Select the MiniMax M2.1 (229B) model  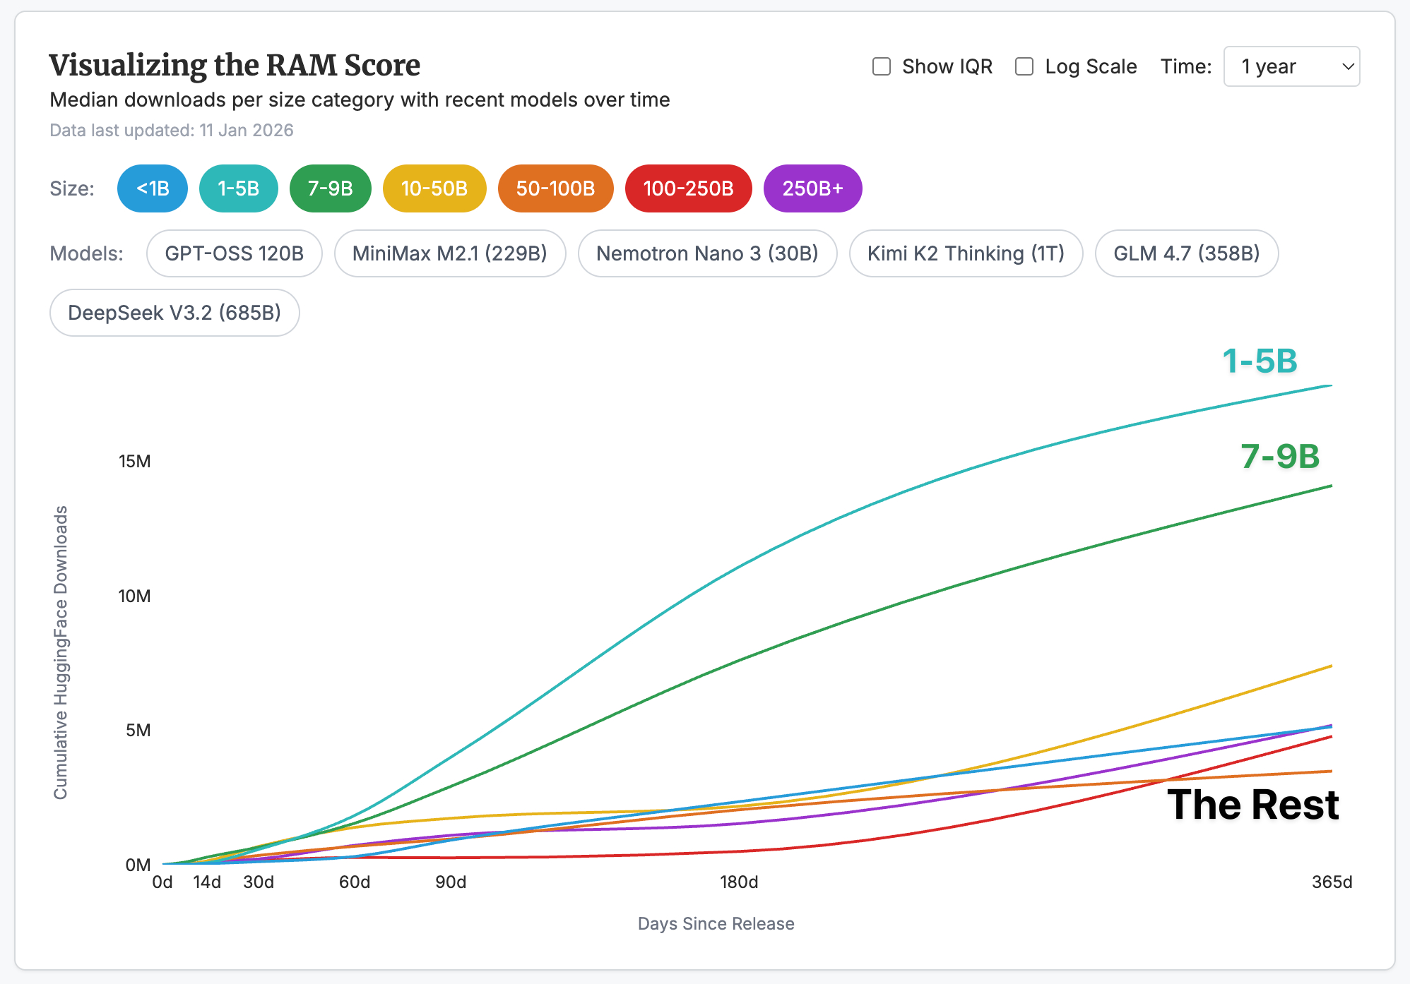tap(449, 253)
